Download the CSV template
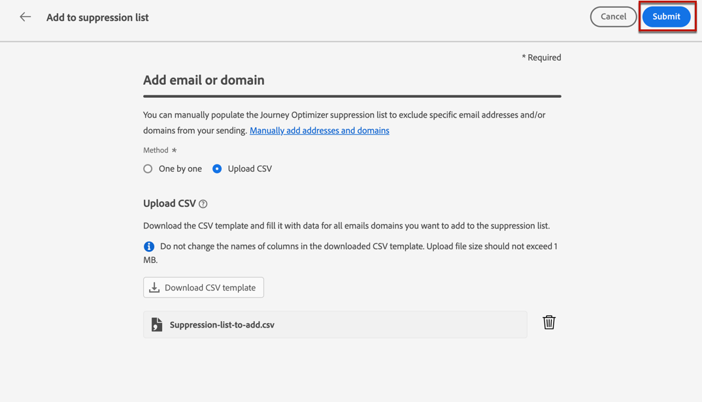702x402 pixels. coord(204,288)
